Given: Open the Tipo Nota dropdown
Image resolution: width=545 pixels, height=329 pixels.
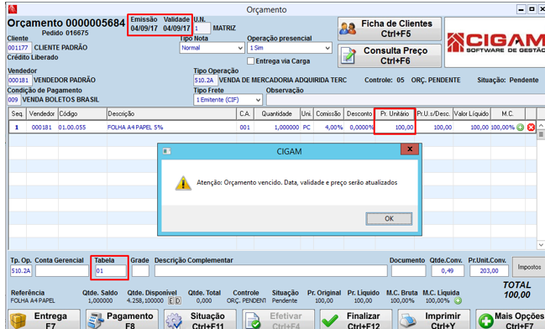Looking at the screenshot, I should pos(212,48).
